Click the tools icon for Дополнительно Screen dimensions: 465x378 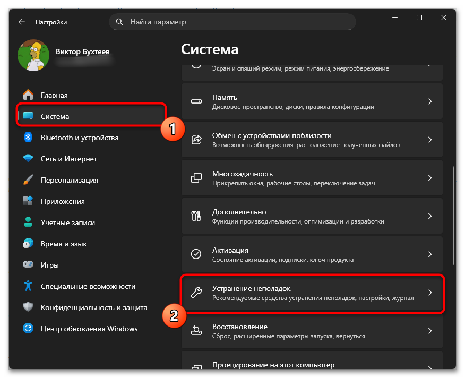196,216
